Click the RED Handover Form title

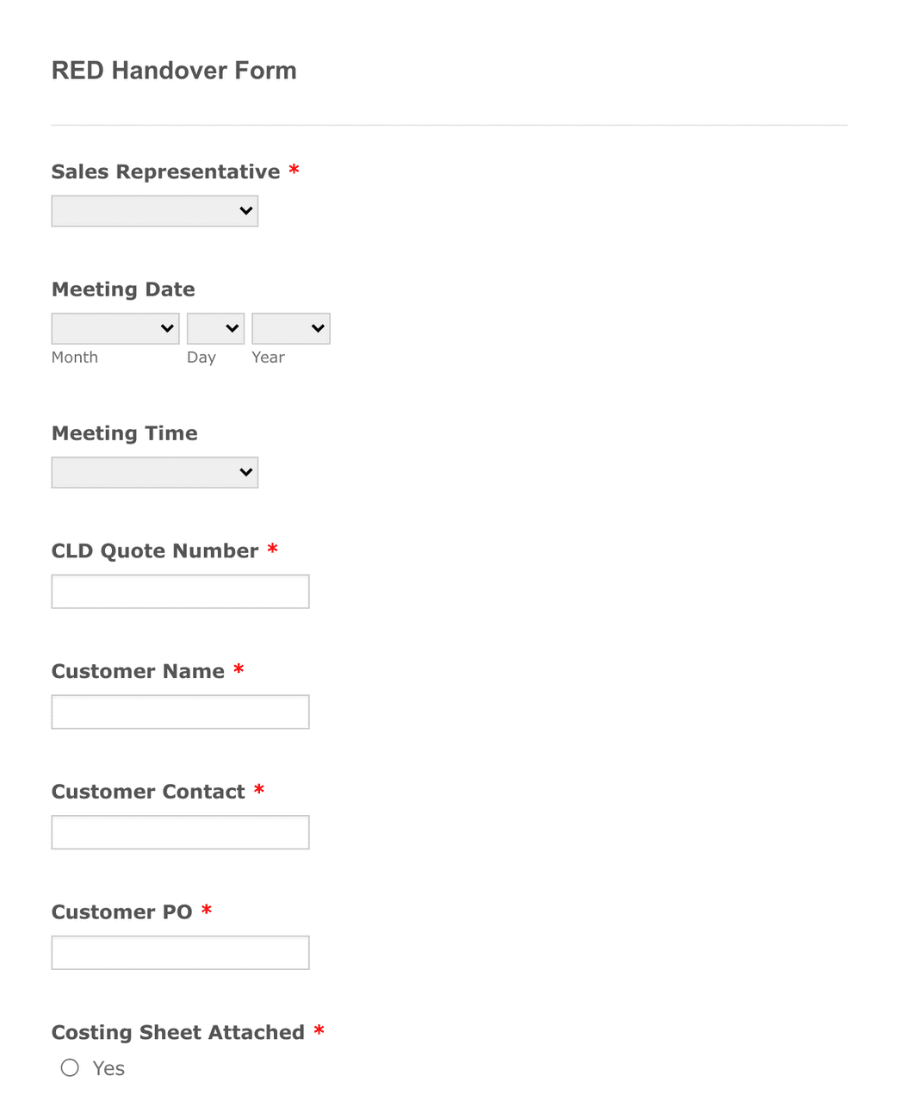174,71
